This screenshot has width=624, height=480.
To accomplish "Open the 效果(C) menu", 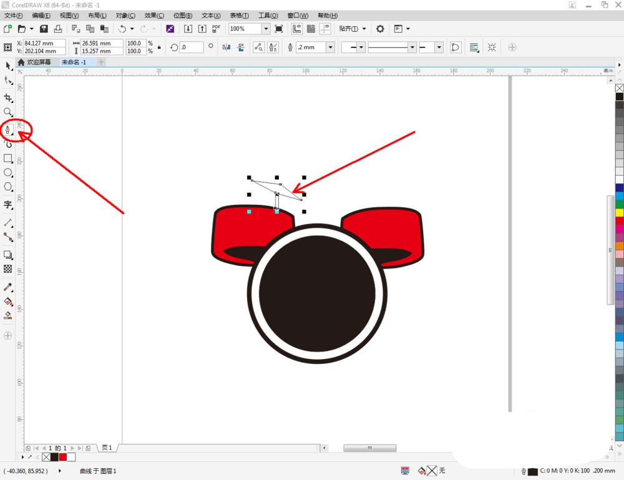I will click(x=154, y=15).
